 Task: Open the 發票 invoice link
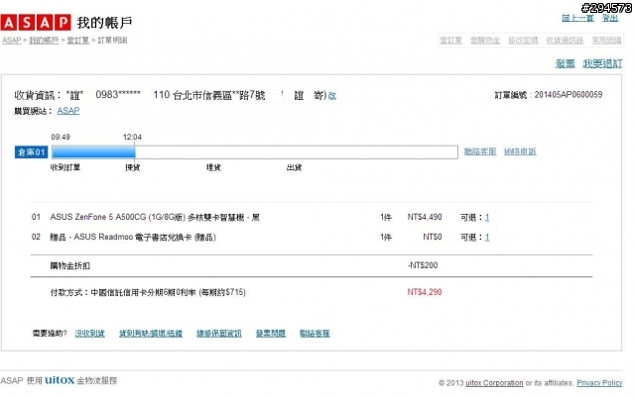tap(565, 63)
